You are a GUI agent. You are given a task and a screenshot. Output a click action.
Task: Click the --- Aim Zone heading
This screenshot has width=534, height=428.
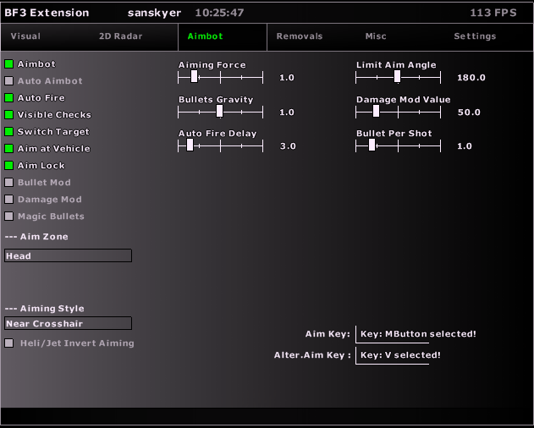pyautogui.click(x=36, y=236)
